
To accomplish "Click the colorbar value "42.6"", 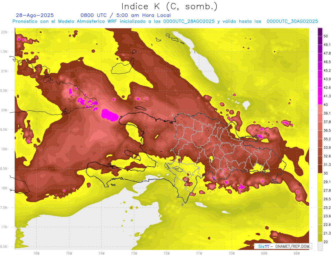I will point(327,88).
